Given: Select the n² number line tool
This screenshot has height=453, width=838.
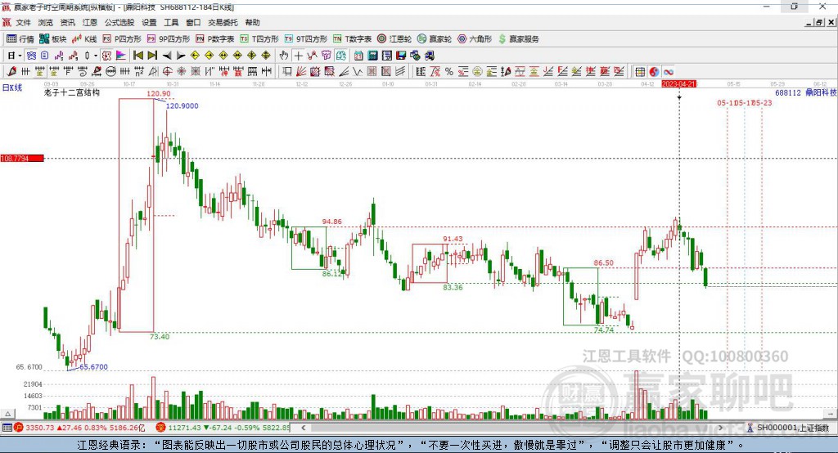Looking at the screenshot, I should (139, 72).
